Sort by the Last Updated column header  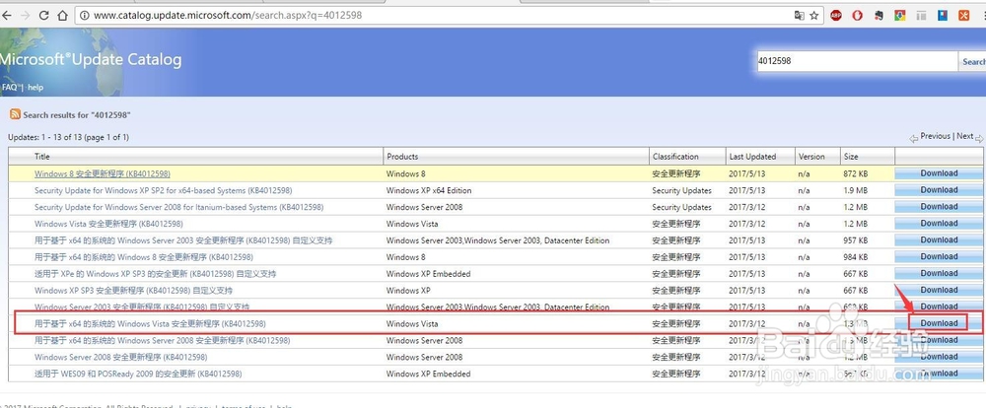coord(752,157)
